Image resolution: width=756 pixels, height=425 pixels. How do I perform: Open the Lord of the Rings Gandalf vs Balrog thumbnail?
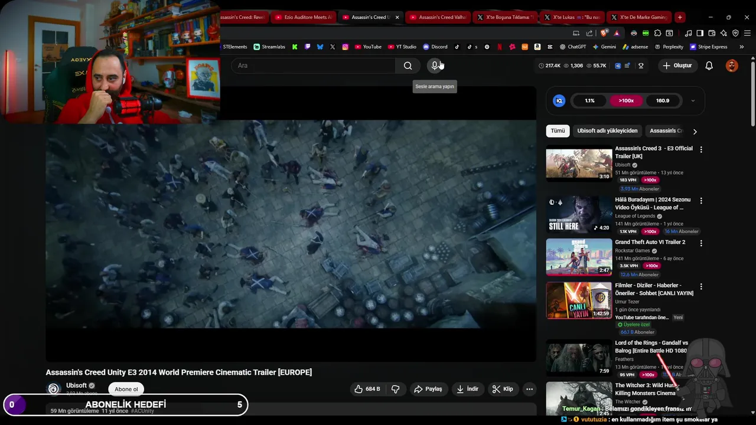pyautogui.click(x=579, y=358)
